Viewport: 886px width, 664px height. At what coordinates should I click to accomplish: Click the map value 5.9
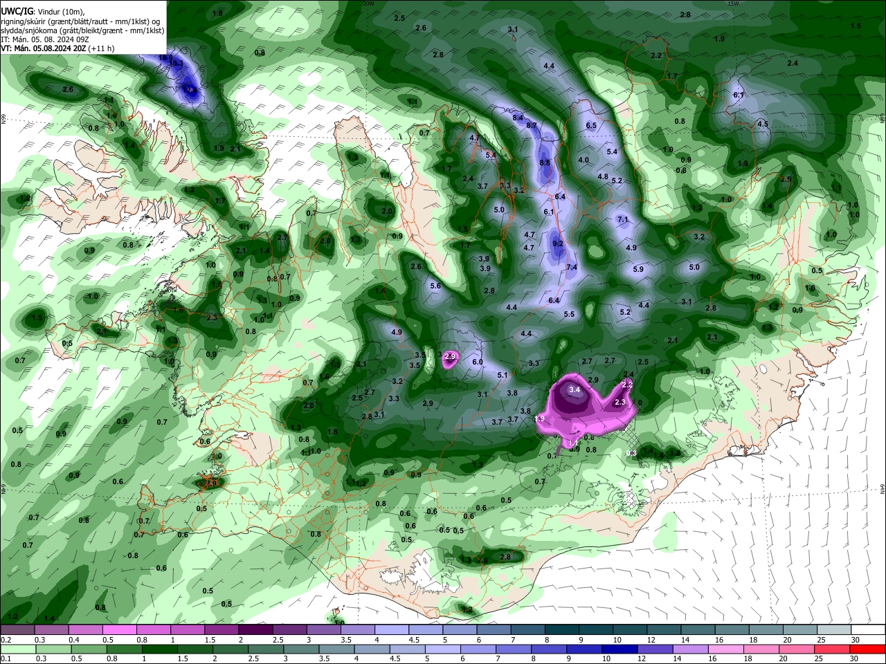pos(638,269)
